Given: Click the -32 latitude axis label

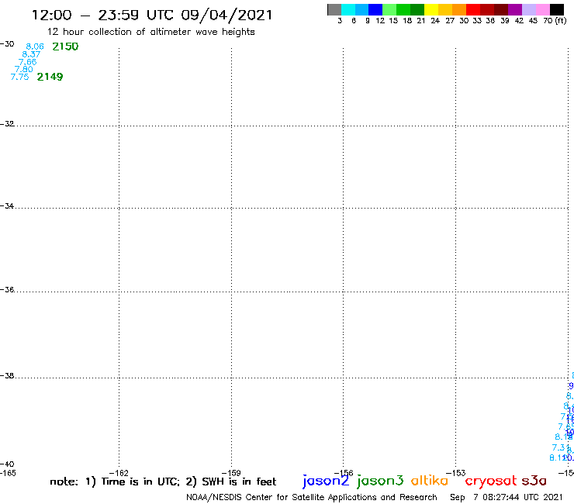Looking at the screenshot, I should [7, 124].
